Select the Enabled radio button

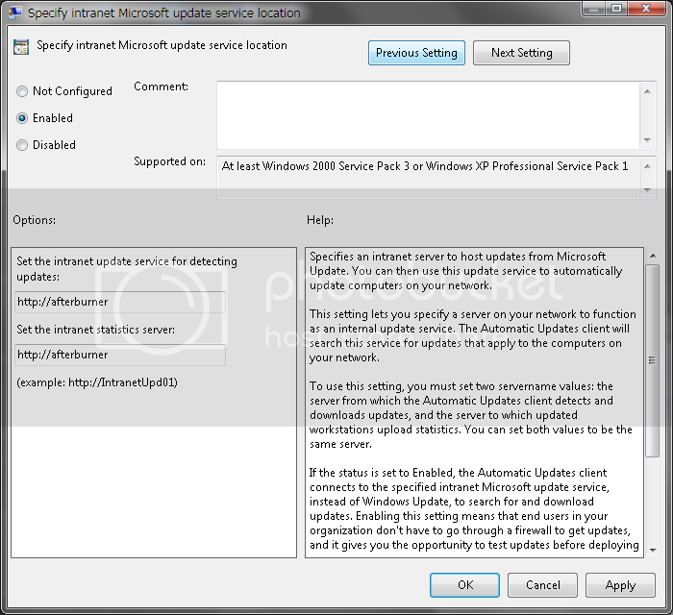pyautogui.click(x=22, y=118)
